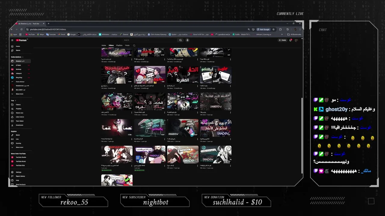Screen dimensions: 385x216
Task: Click the YouTube search magnifier button
Action: (x=180, y=40)
